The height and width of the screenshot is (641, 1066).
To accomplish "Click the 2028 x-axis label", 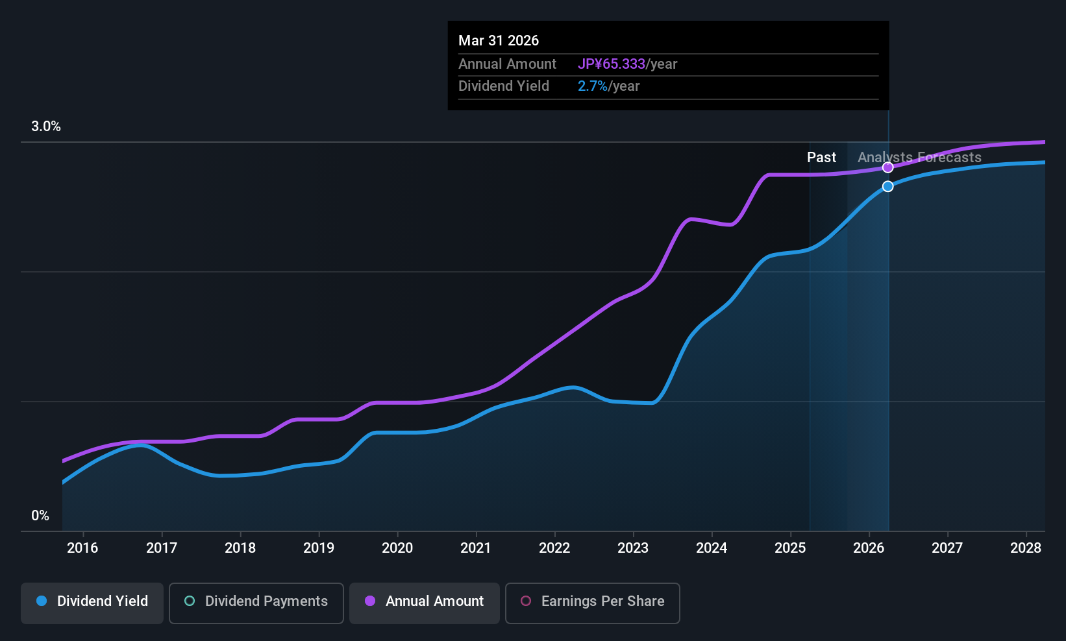I will pyautogui.click(x=1026, y=548).
